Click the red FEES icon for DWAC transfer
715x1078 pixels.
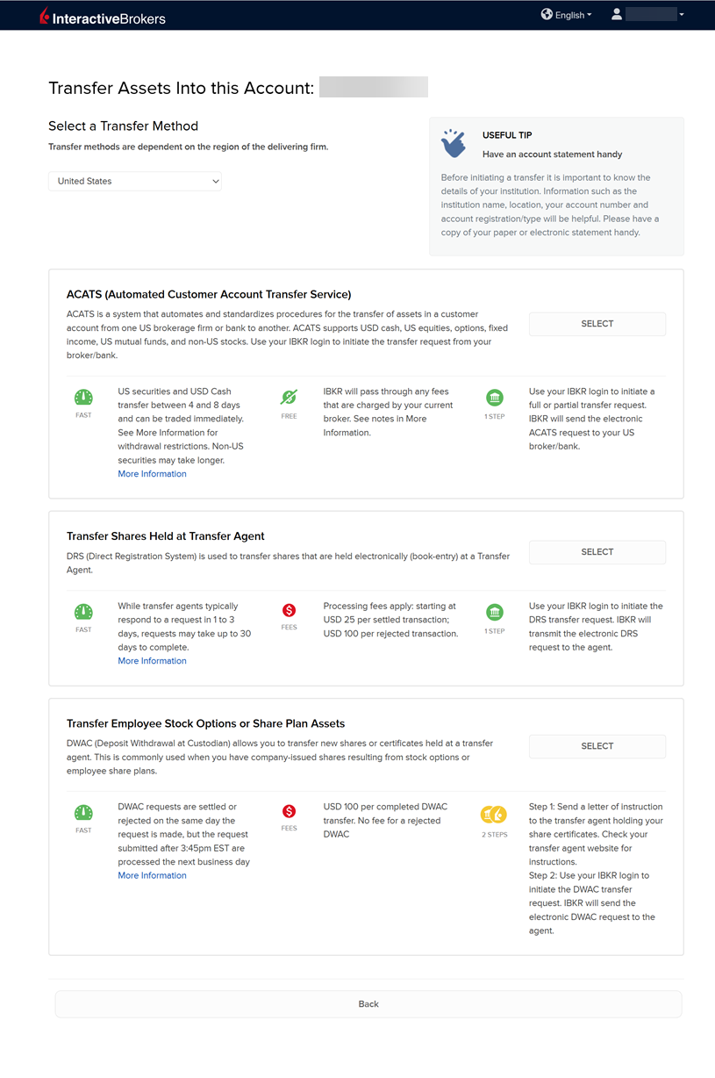click(289, 811)
